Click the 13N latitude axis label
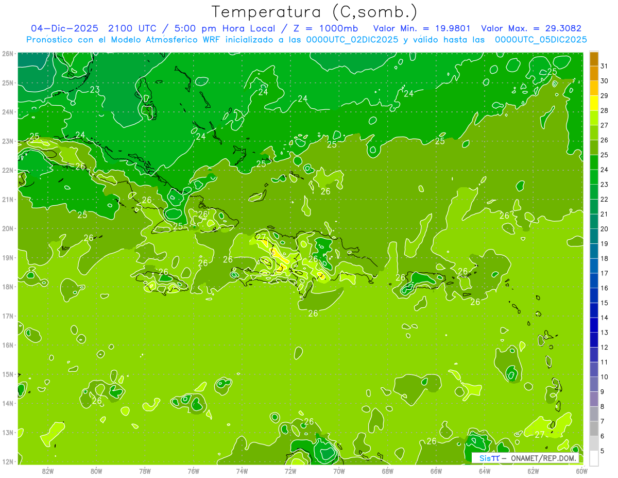Screen dimensions: 618x478 (x=7, y=432)
